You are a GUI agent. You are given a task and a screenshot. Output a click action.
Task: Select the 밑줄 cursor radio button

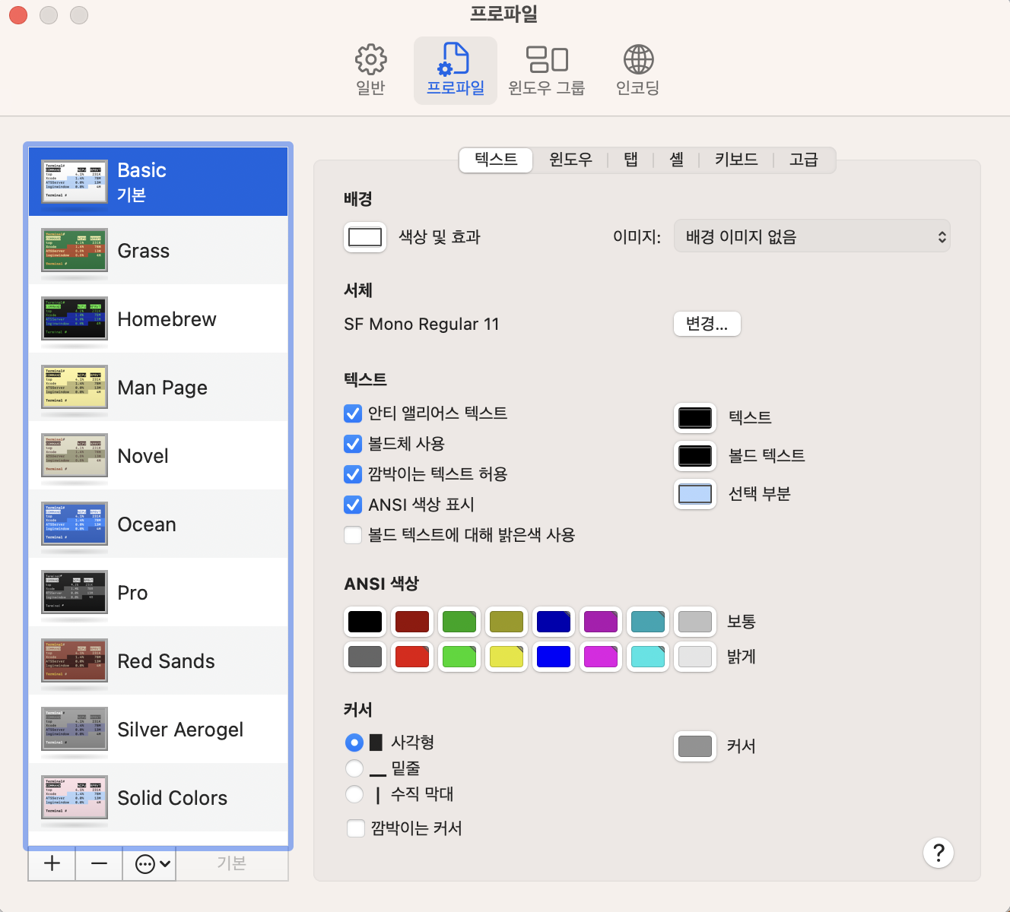click(354, 768)
